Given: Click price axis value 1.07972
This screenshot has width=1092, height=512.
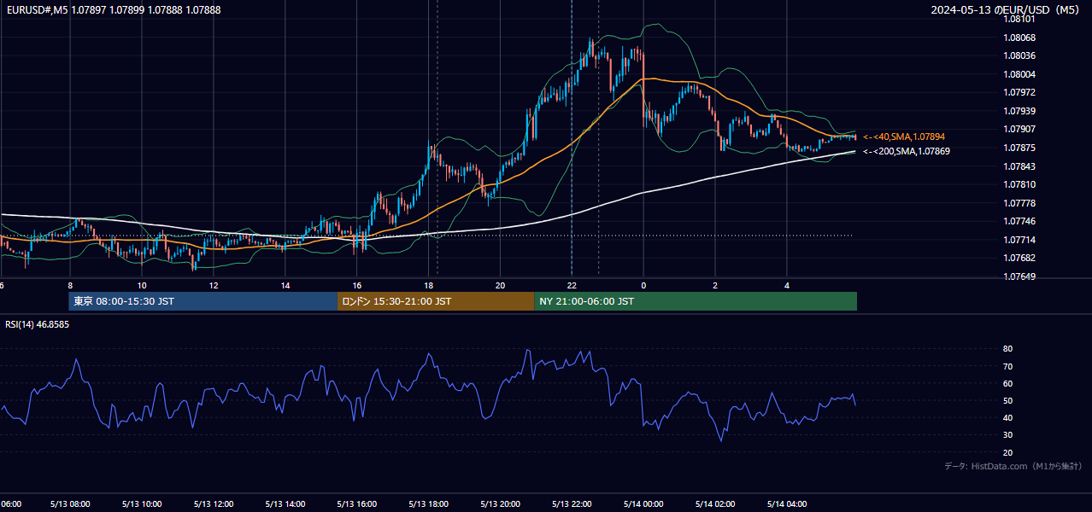Looking at the screenshot, I should pos(1020,92).
